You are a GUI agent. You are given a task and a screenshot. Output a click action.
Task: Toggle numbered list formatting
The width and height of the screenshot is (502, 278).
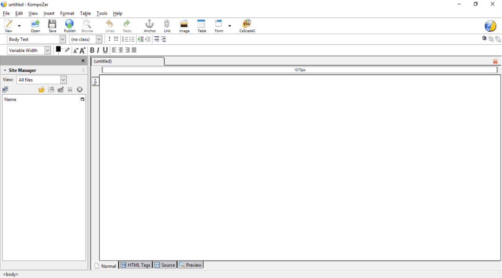click(125, 39)
